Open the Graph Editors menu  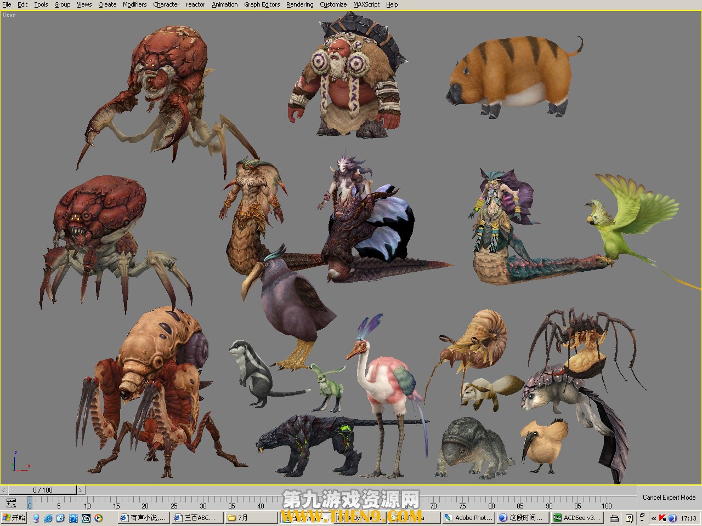tap(262, 4)
